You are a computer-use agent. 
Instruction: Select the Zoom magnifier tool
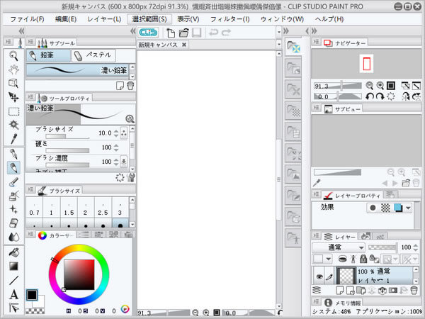tap(13, 56)
